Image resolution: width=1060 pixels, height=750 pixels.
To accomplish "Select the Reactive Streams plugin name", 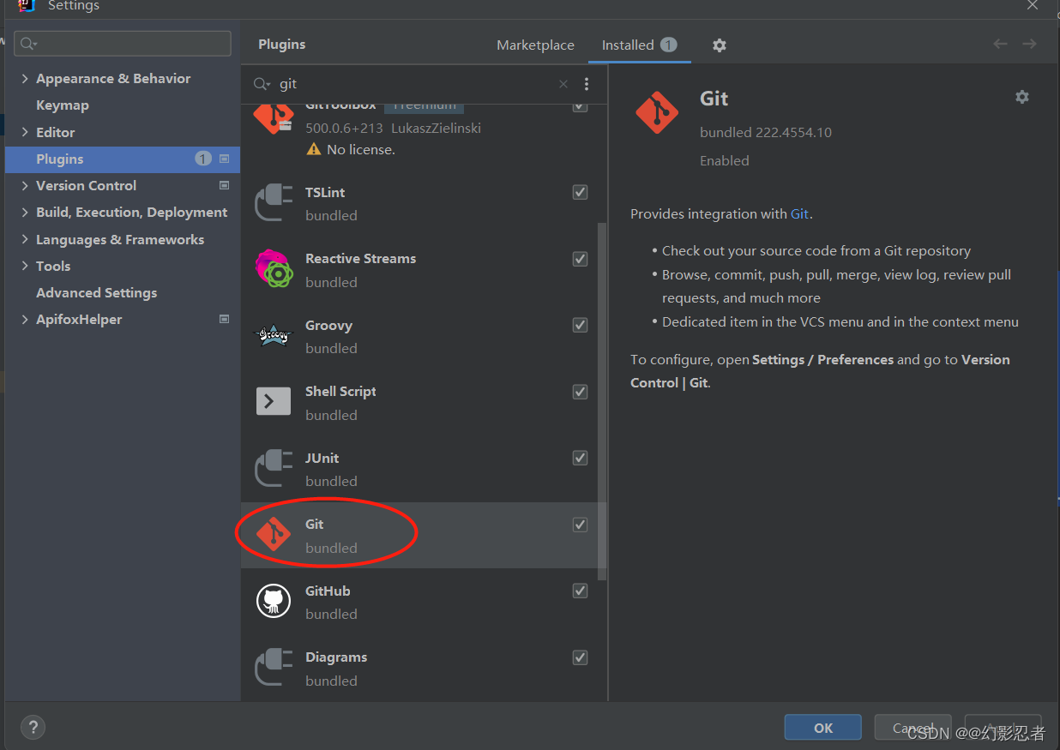I will (360, 258).
